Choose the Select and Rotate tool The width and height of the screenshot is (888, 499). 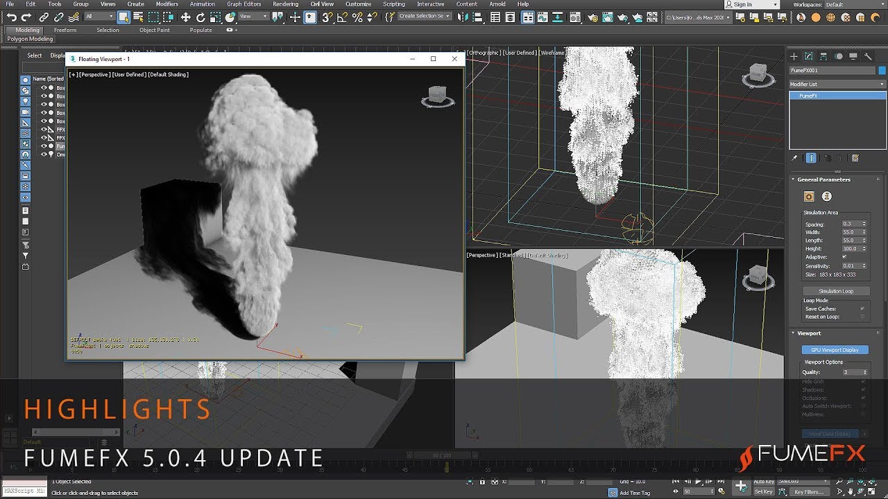coord(200,17)
